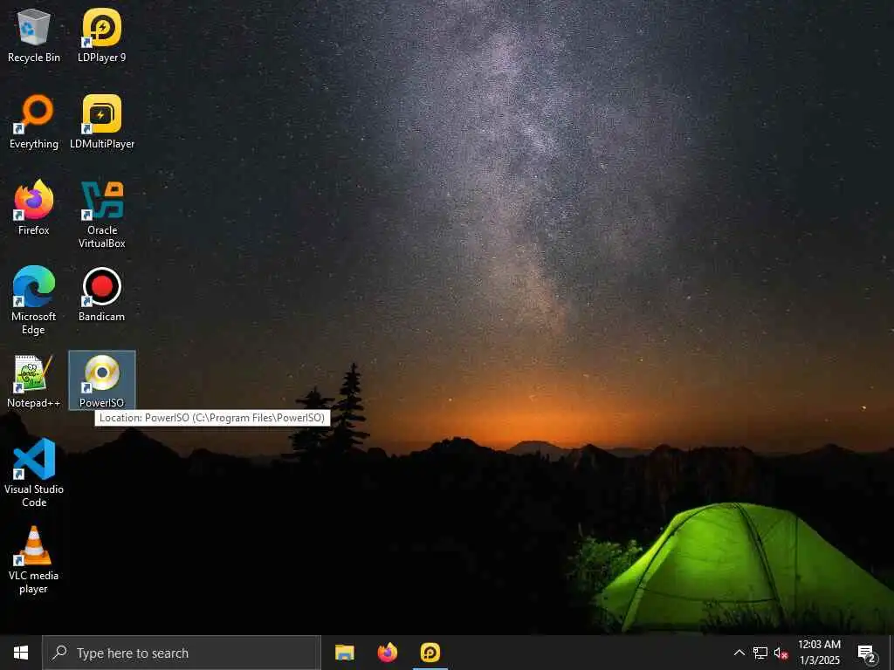
Task: Switch to LDPlayer in the taskbar
Action: [x=430, y=653]
